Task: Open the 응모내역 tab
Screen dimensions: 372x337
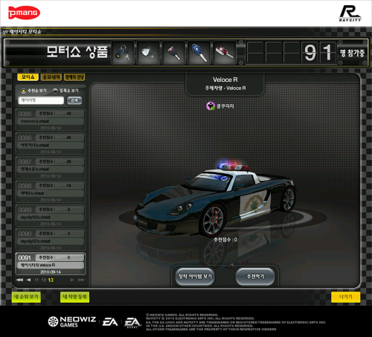Action: 51,77
